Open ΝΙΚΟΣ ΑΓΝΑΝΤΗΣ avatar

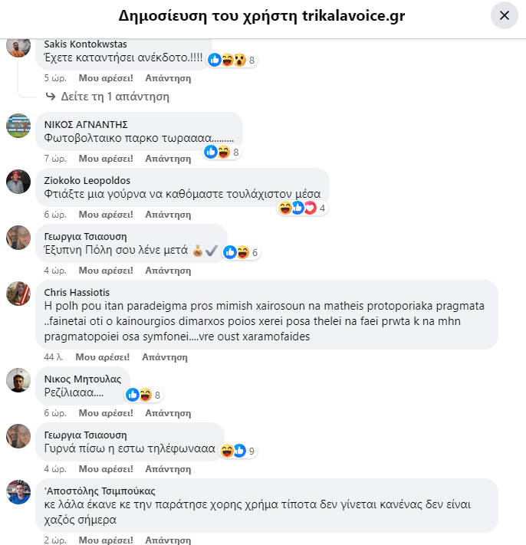click(18, 126)
